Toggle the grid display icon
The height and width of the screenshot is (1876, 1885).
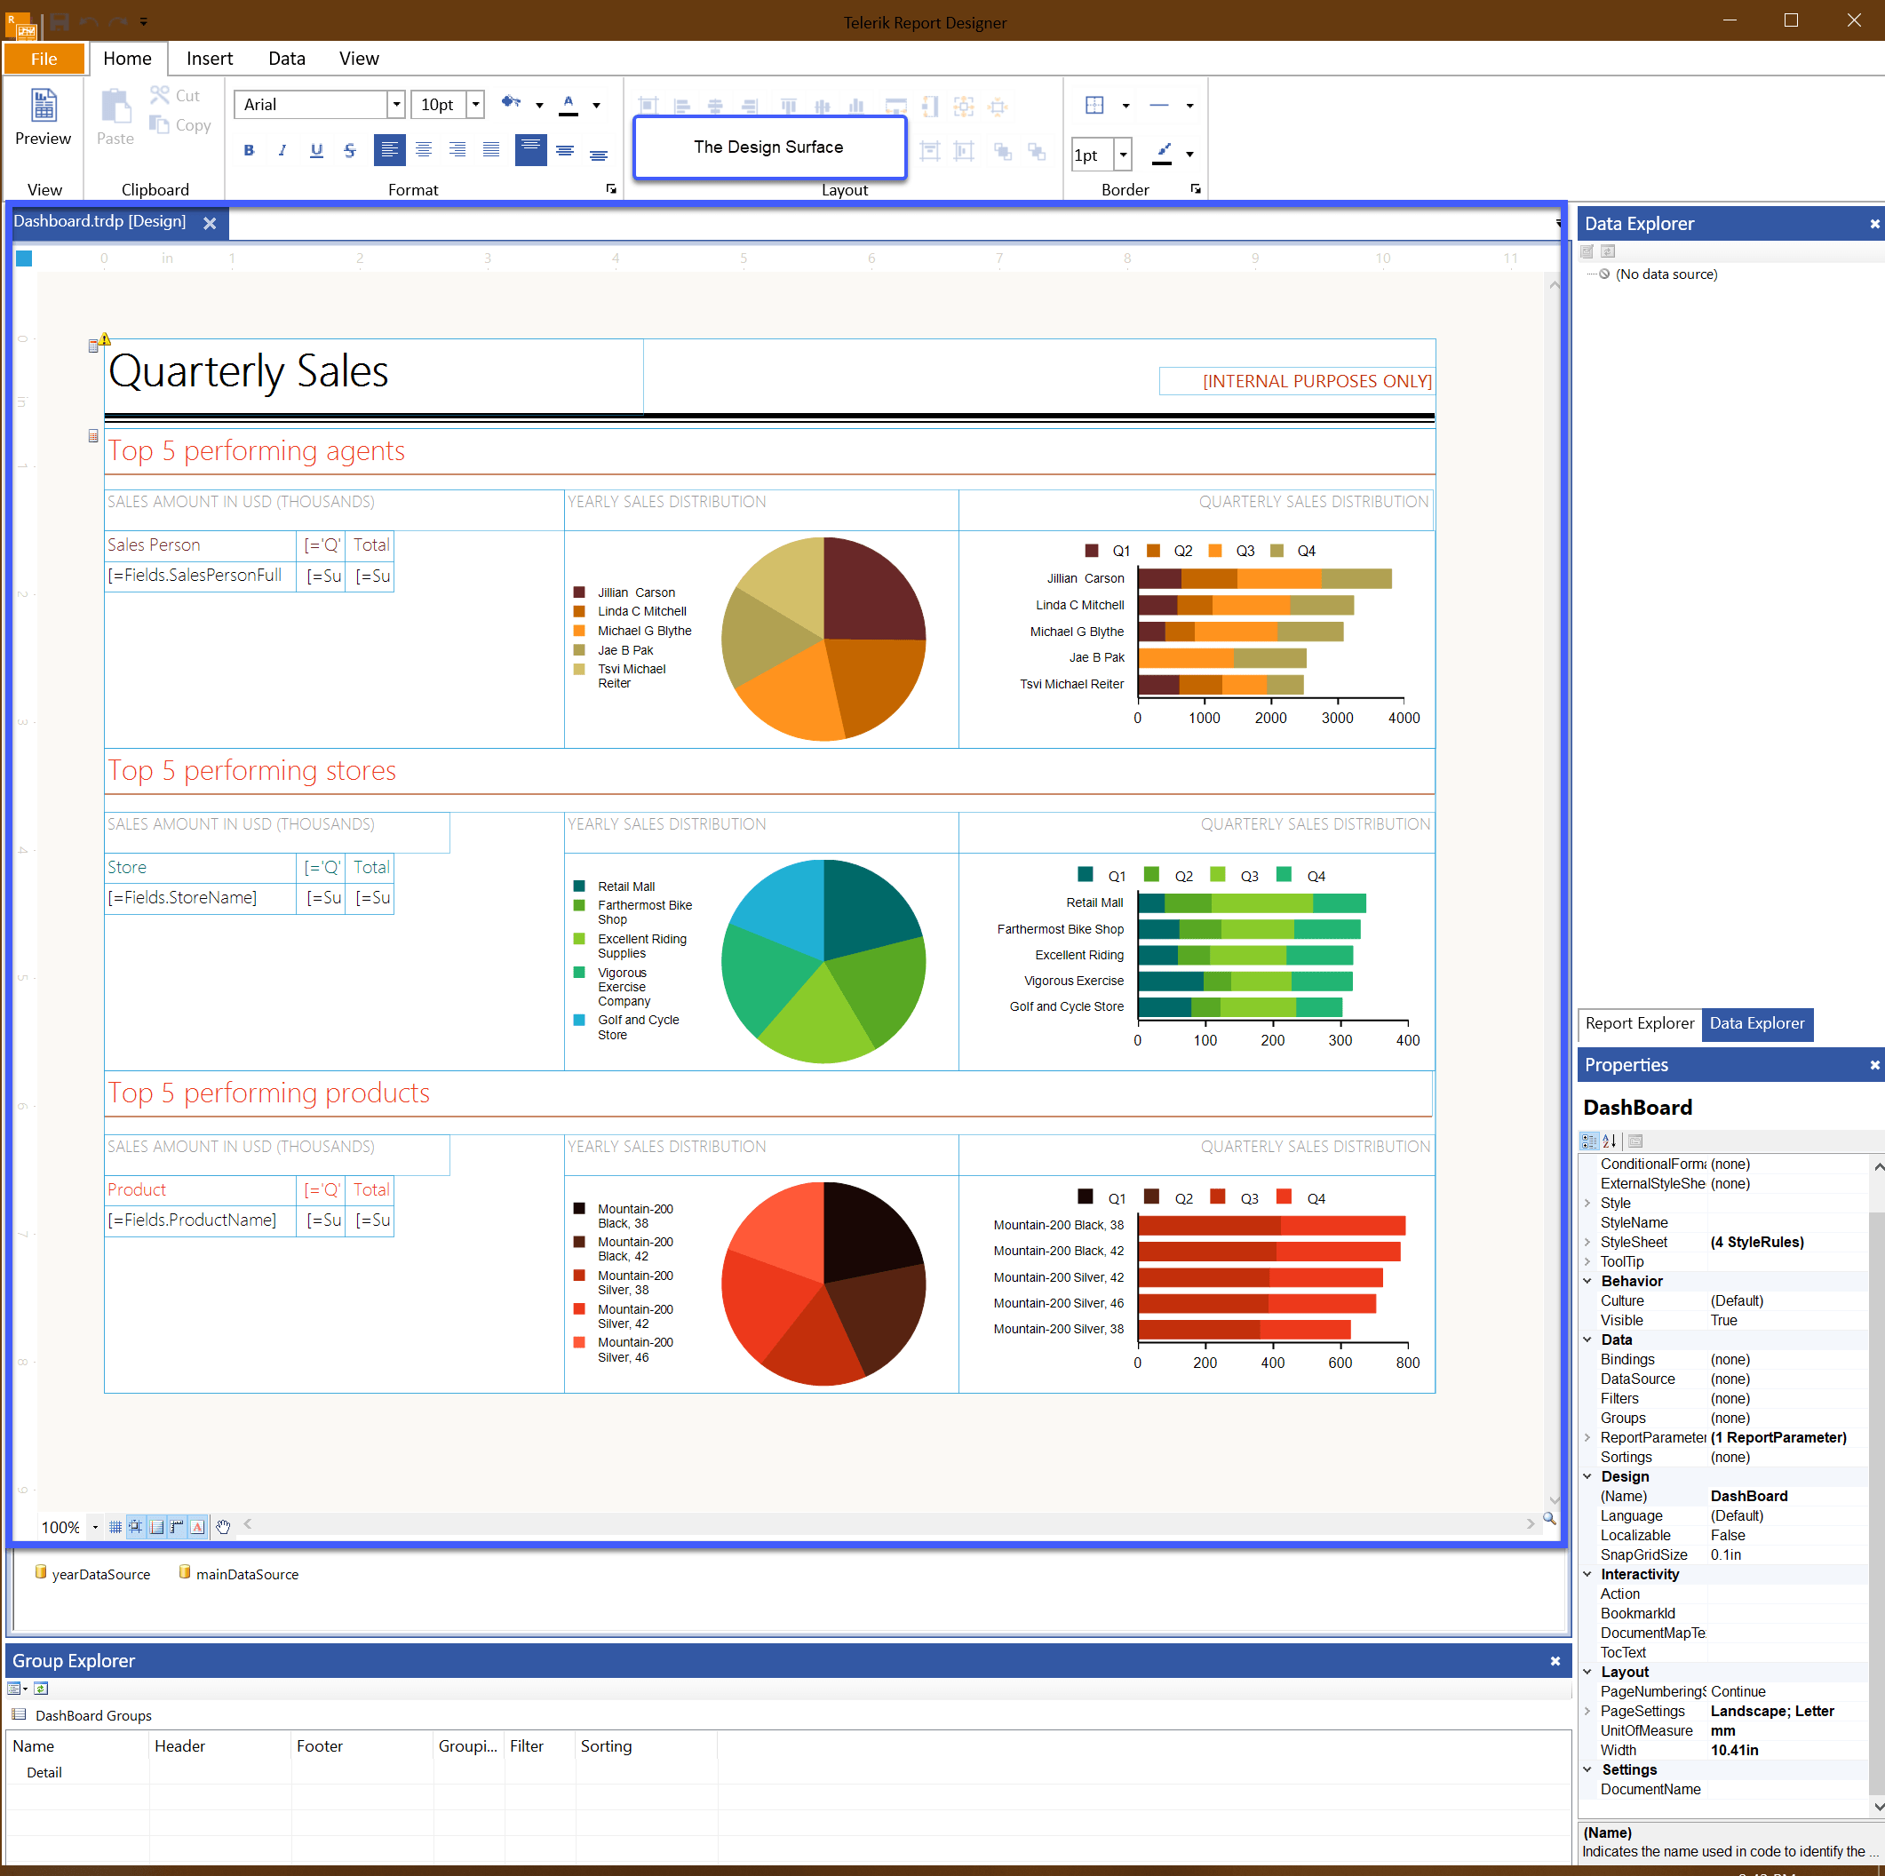tap(115, 1527)
